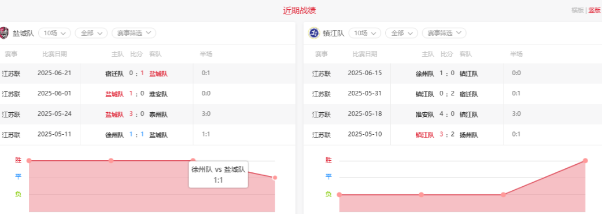Switch to 竖版 layout view
Image resolution: width=602 pixels, height=214 pixels.
(594, 10)
